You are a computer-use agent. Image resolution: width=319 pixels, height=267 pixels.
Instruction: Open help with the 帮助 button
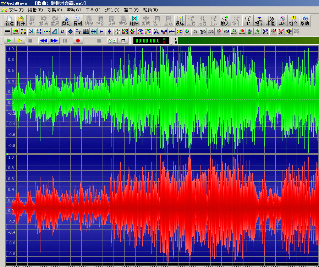click(x=304, y=21)
